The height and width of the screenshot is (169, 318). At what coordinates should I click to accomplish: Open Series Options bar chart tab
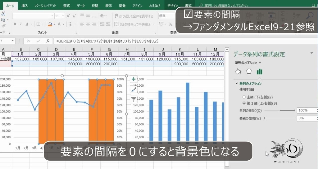coord(259,71)
